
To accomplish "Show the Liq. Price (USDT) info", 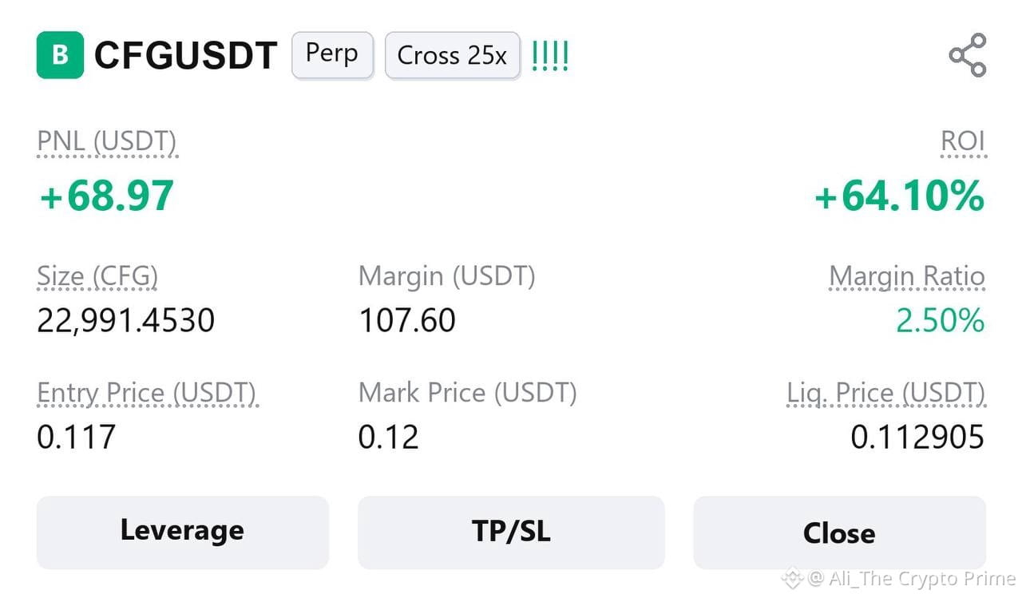I will tap(886, 394).
